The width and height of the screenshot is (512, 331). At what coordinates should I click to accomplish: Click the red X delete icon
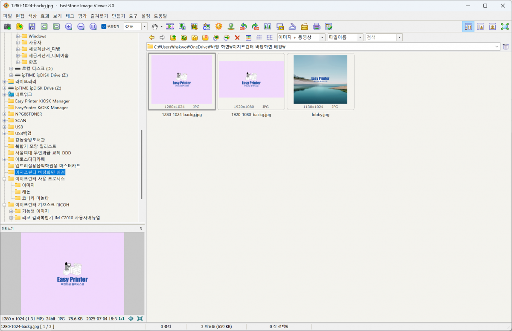pos(237,38)
